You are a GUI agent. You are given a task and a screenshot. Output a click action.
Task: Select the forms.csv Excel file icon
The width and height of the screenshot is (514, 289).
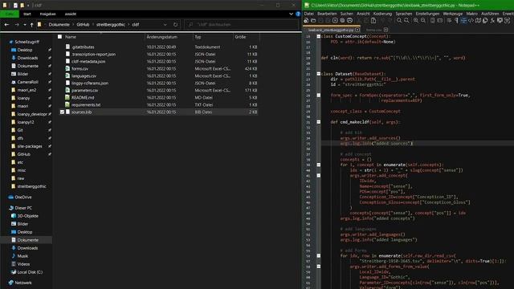67,68
